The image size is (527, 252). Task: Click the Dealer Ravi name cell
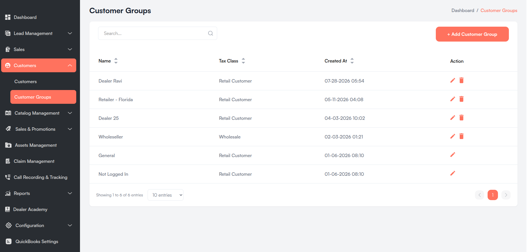point(110,81)
